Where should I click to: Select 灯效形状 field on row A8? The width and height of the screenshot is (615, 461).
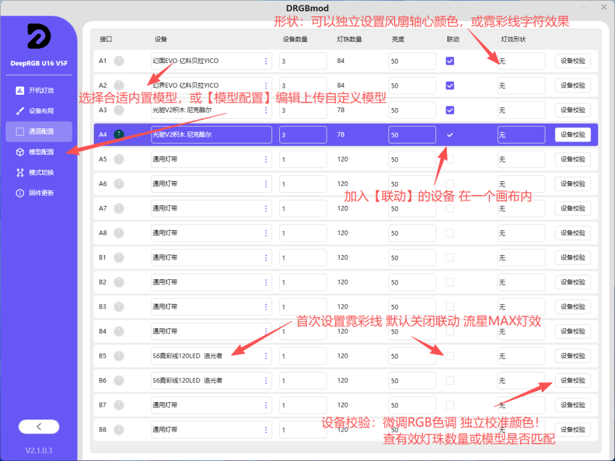click(x=521, y=234)
